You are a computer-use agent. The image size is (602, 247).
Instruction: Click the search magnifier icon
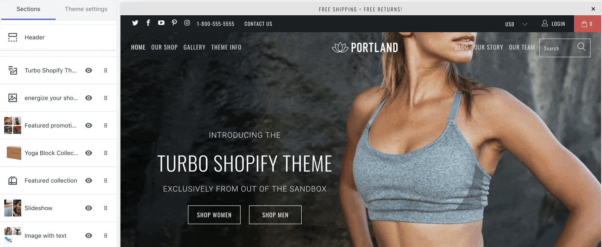pos(581,47)
